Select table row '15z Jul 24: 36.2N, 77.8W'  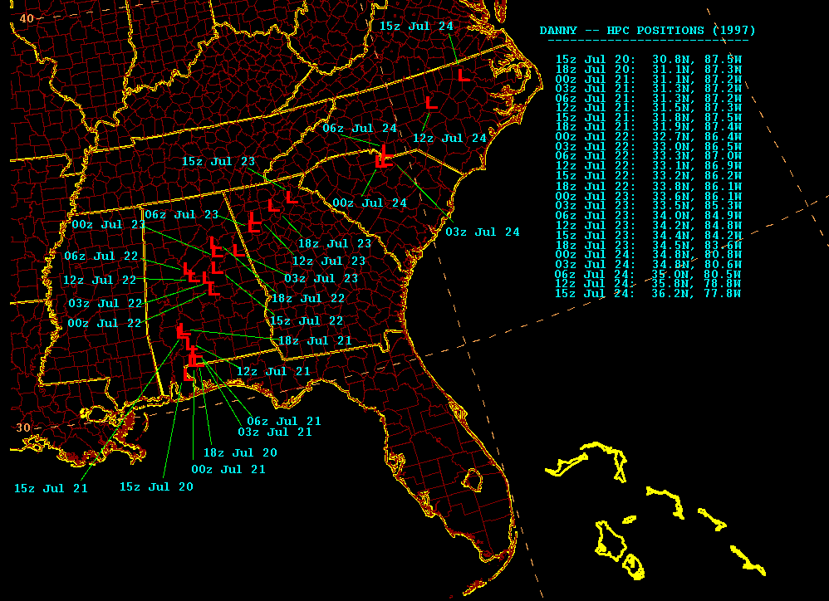[648, 293]
